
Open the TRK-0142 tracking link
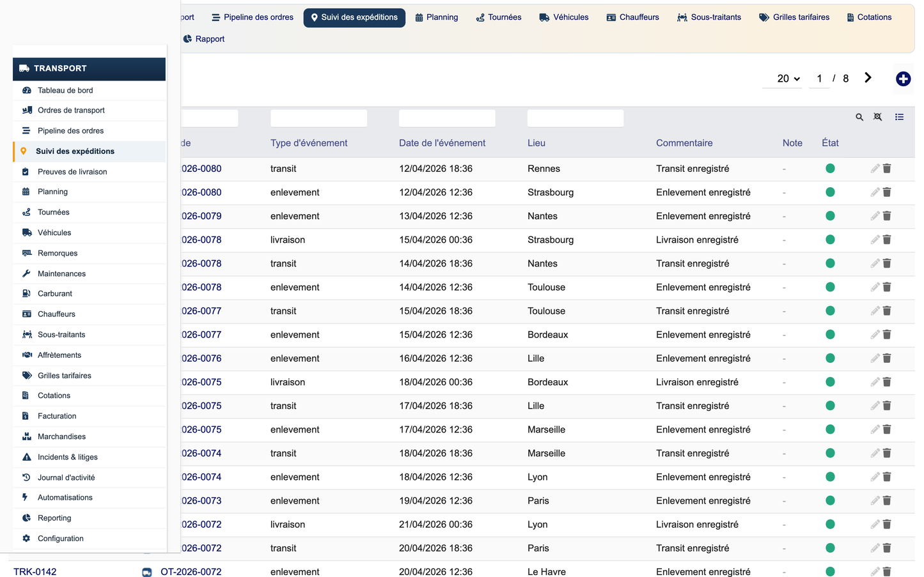tap(35, 572)
